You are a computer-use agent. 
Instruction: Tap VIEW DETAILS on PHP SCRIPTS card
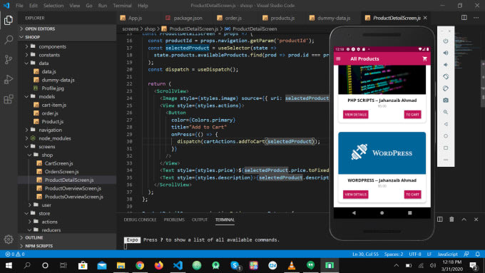(355, 114)
